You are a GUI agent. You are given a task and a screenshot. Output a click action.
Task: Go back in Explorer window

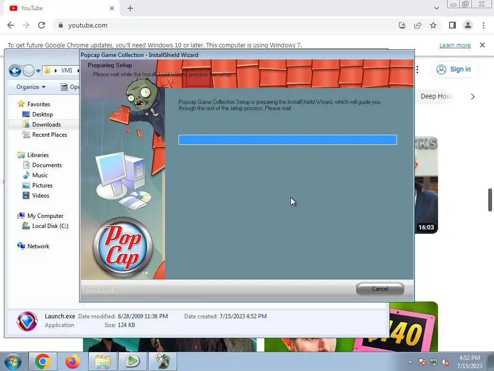(15, 71)
